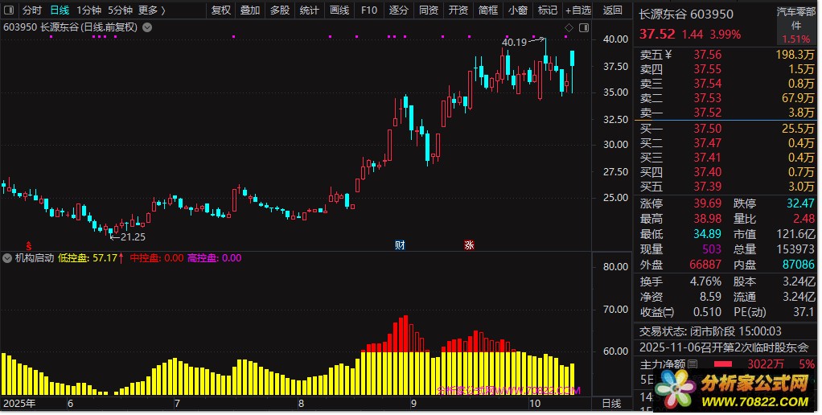Click month 9 on the time axis
Image resolution: width=822 pixels, height=415 pixels.
[x=413, y=404]
